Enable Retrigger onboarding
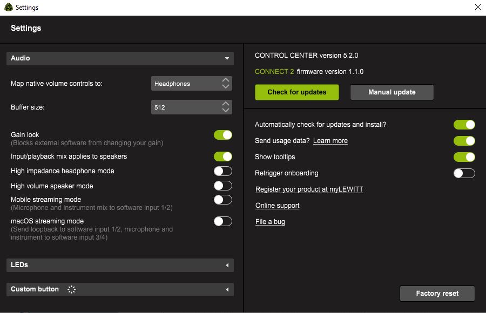This screenshot has height=313, width=486. click(x=464, y=173)
